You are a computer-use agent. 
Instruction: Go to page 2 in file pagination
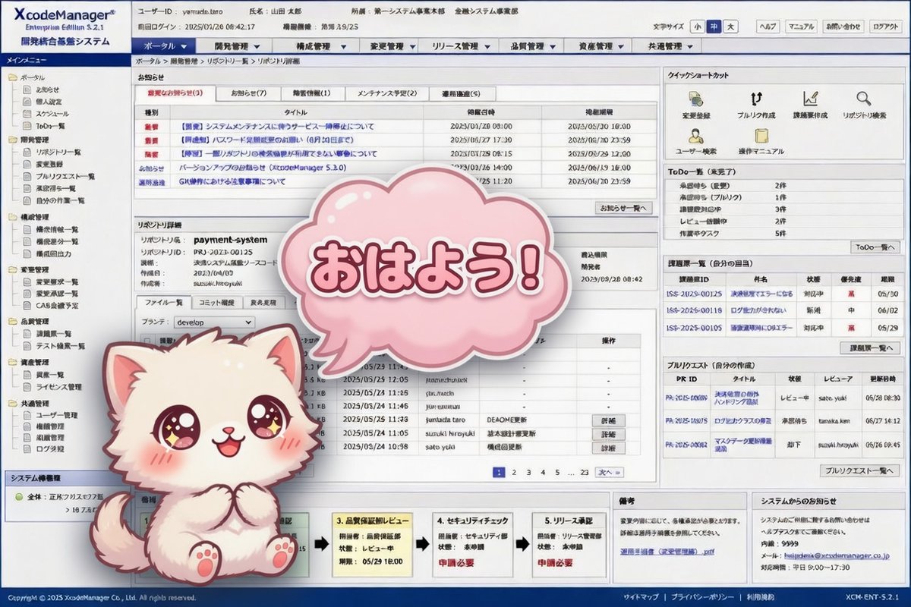pos(514,472)
